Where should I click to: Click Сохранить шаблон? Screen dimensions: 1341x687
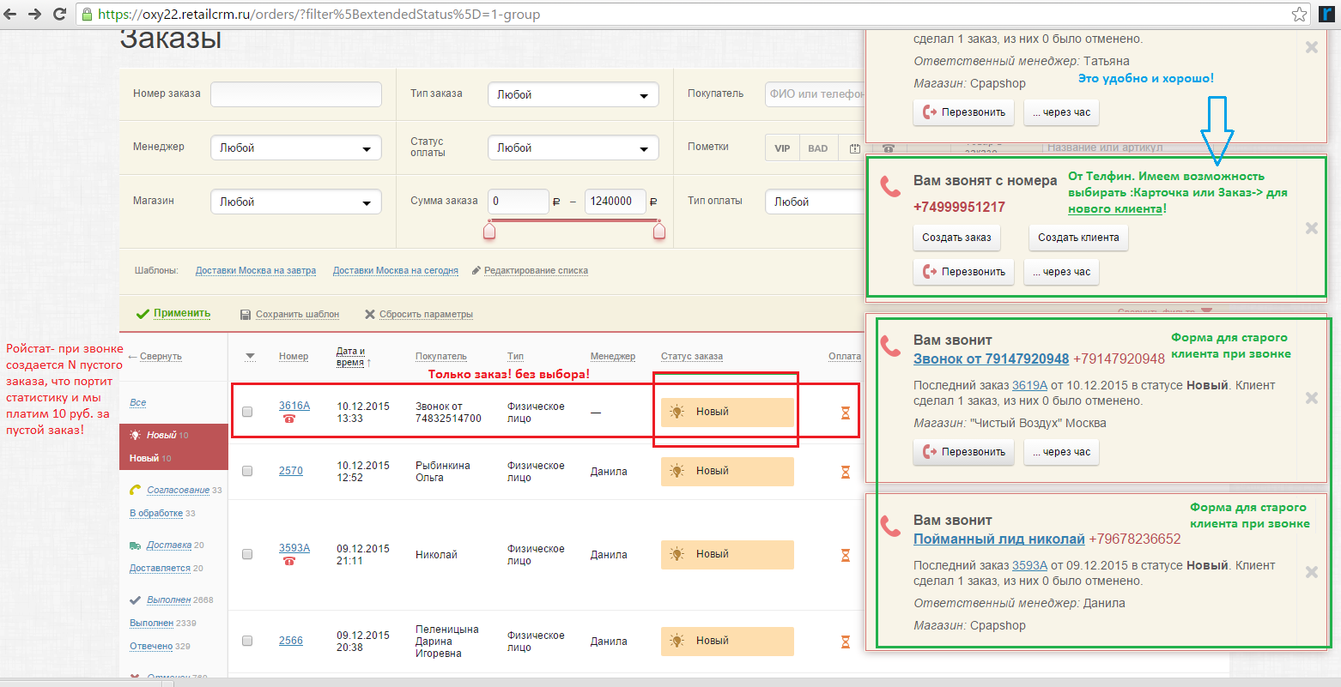pos(297,314)
